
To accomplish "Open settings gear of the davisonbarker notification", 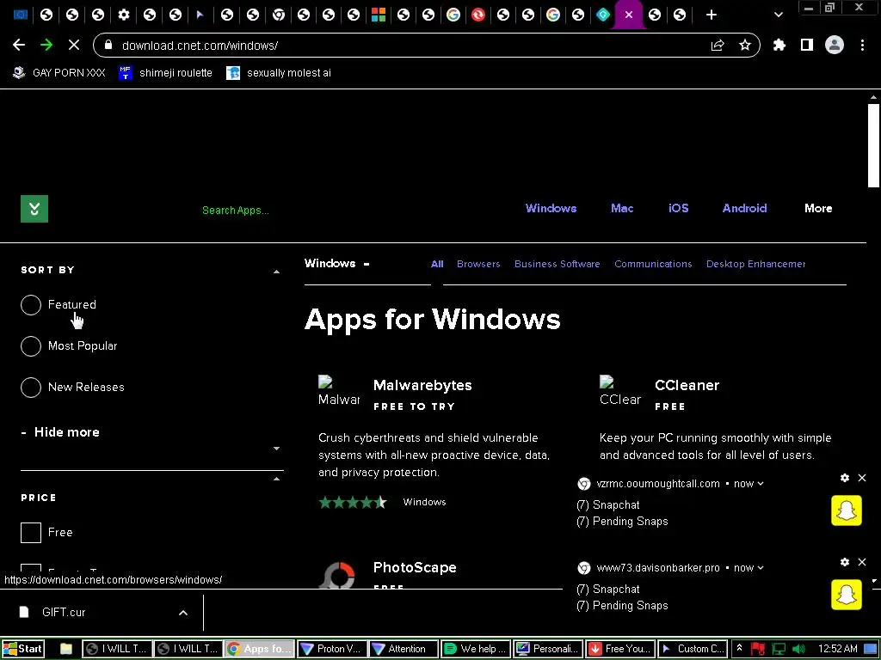I will (x=845, y=562).
